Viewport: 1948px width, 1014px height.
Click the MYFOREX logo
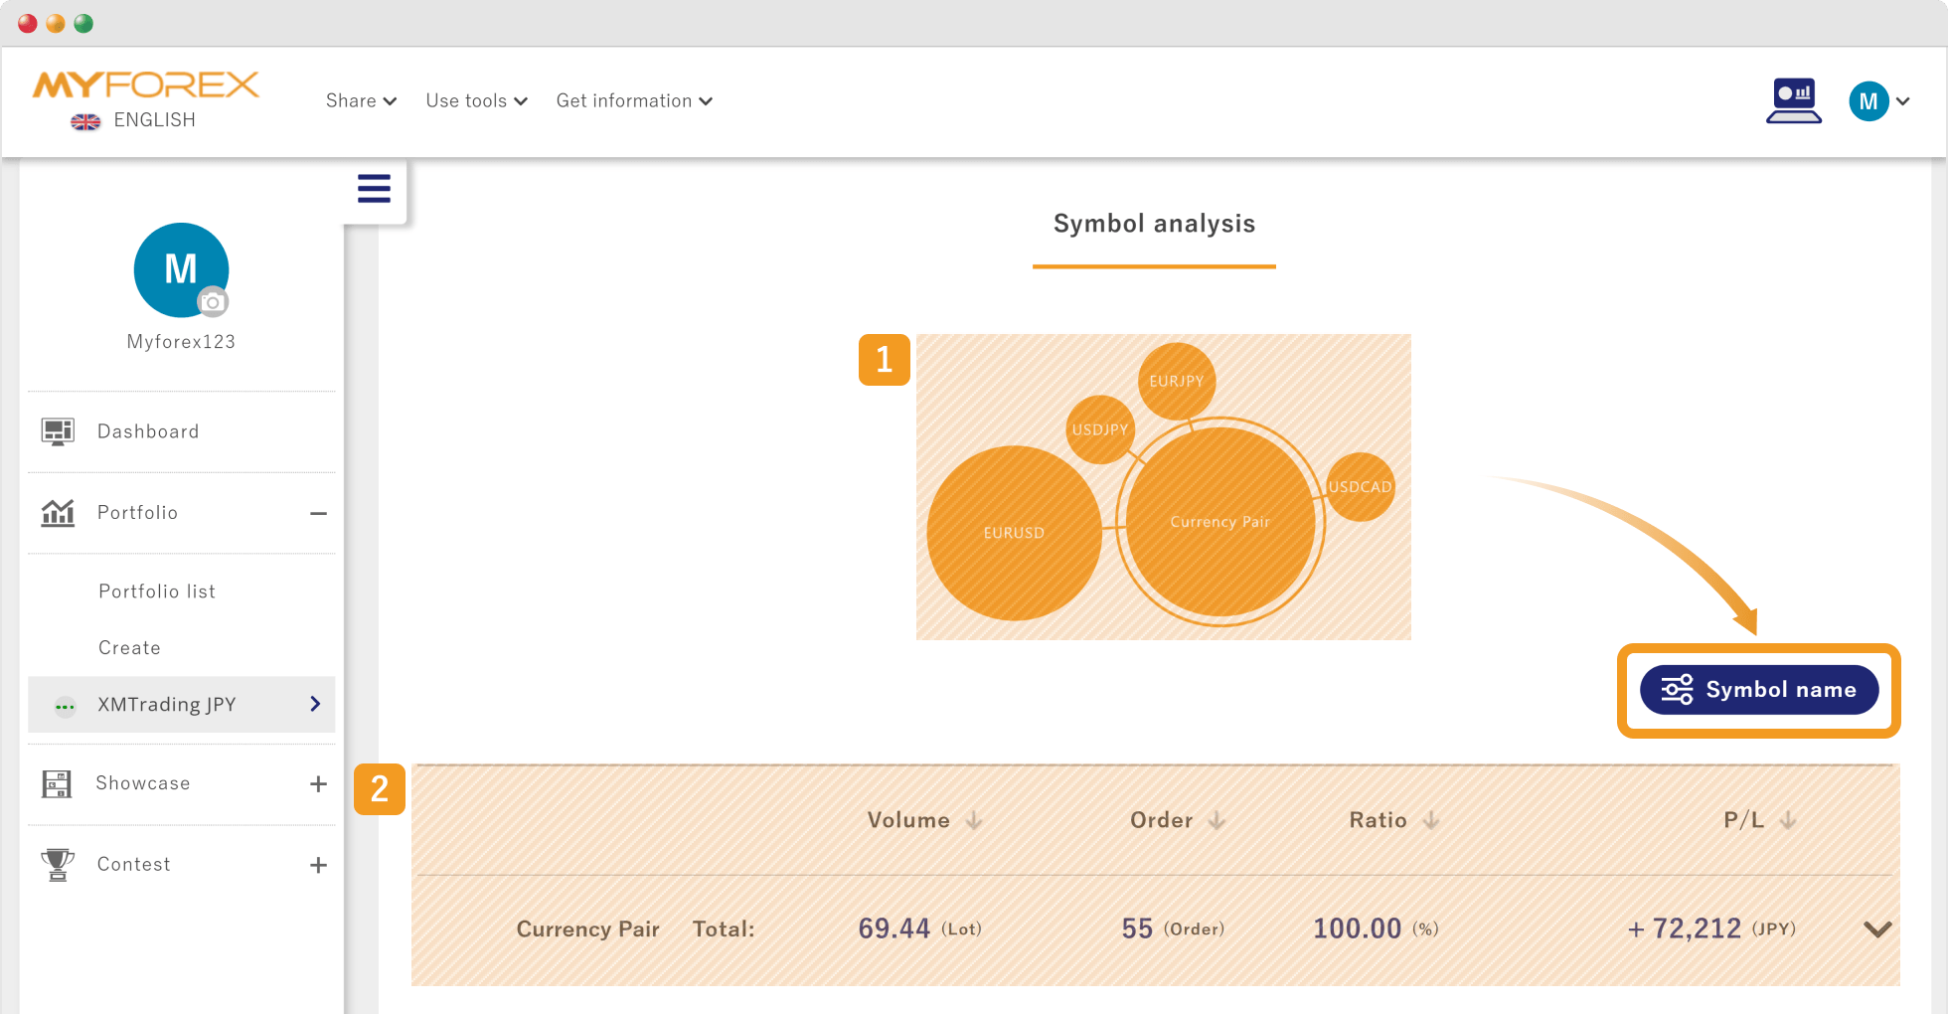146,84
